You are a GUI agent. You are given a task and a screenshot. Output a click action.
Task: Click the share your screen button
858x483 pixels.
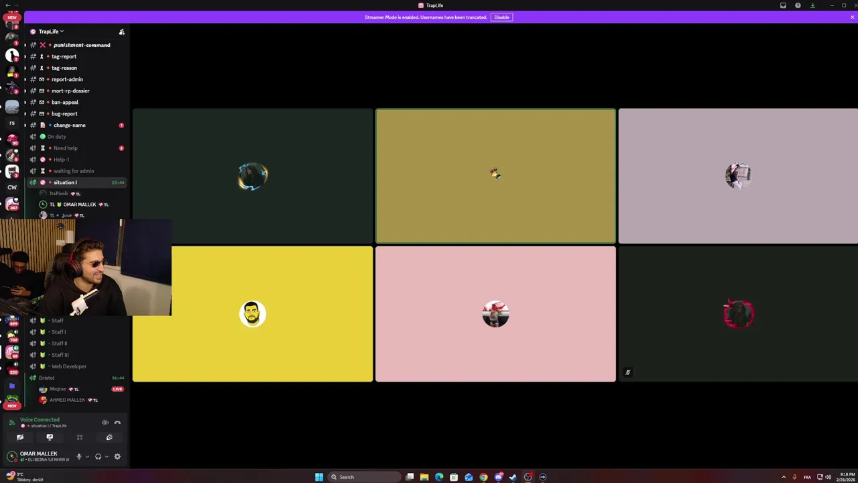coord(50,437)
